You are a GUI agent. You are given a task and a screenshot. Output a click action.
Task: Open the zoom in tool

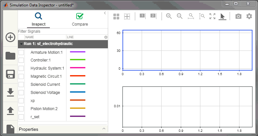169,16
